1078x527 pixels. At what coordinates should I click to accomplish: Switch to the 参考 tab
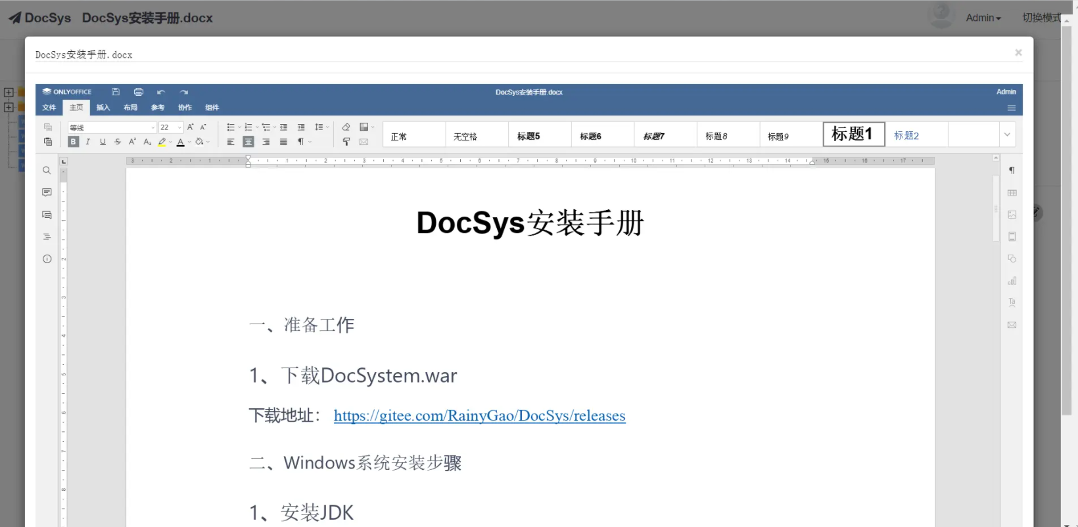pyautogui.click(x=158, y=108)
